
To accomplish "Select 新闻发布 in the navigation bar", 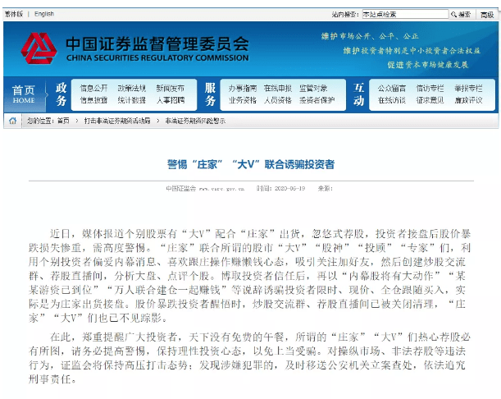I will click(x=170, y=88).
